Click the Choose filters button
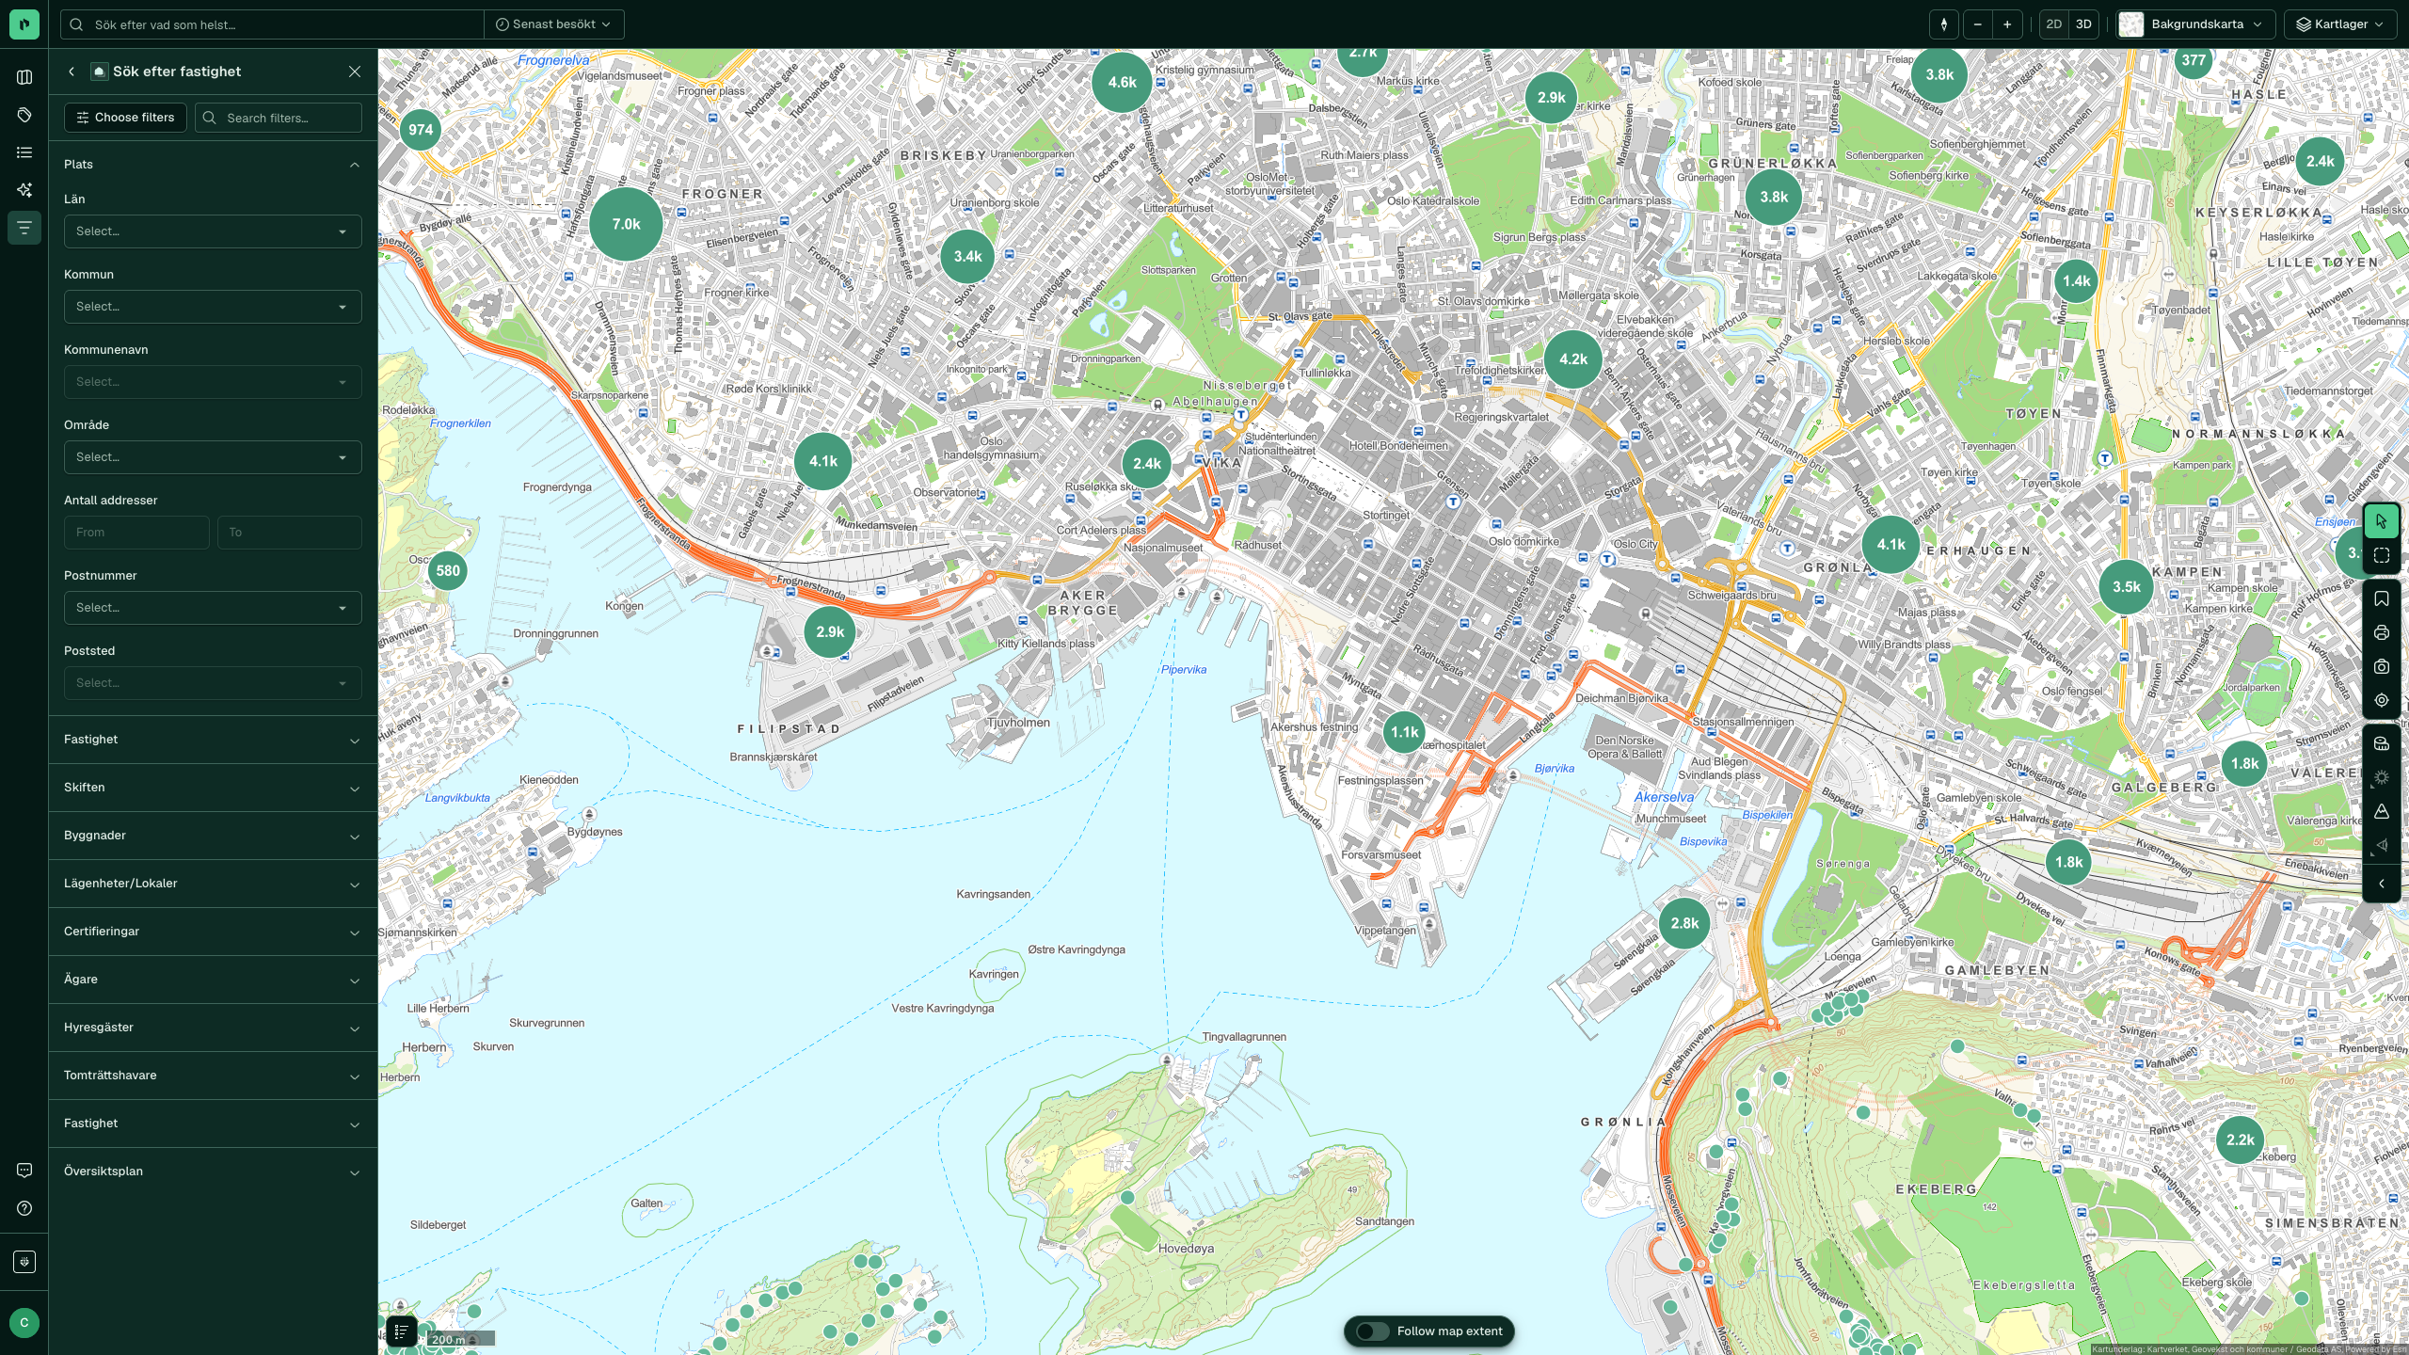This screenshot has height=1355, width=2409. click(125, 118)
